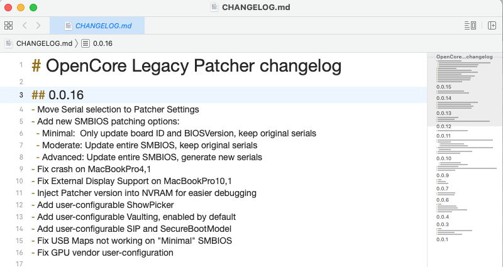Click line number 3 in the gutter

21,95
